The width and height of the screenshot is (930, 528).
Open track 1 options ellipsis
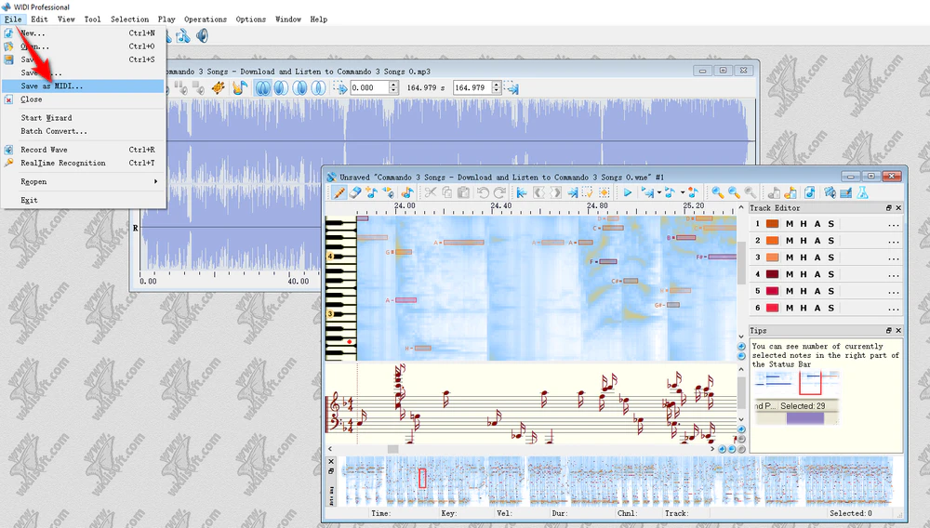pyautogui.click(x=893, y=225)
